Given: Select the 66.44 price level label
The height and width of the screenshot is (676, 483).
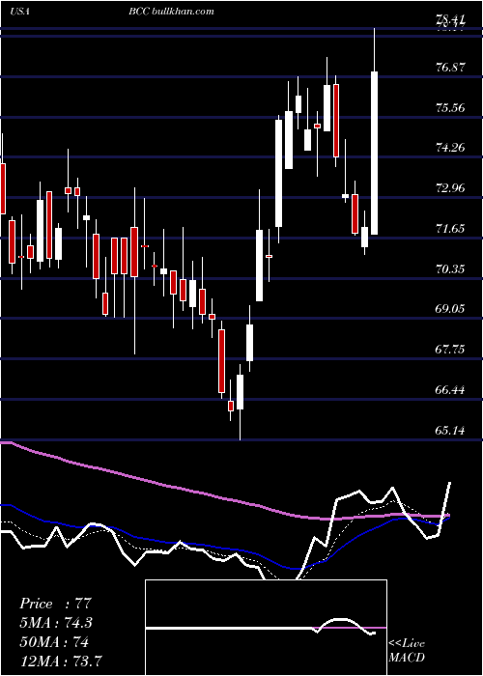Looking at the screenshot, I should click(x=451, y=390).
